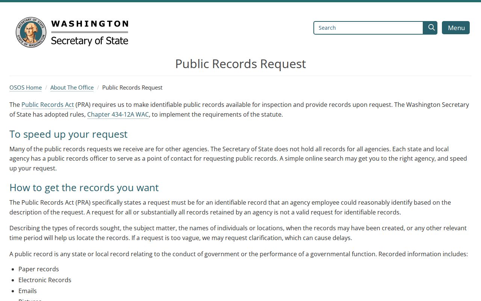Image resolution: width=481 pixels, height=301 pixels.
Task: Click 'Public Records Request' breadcrumb text
Action: click(x=132, y=87)
